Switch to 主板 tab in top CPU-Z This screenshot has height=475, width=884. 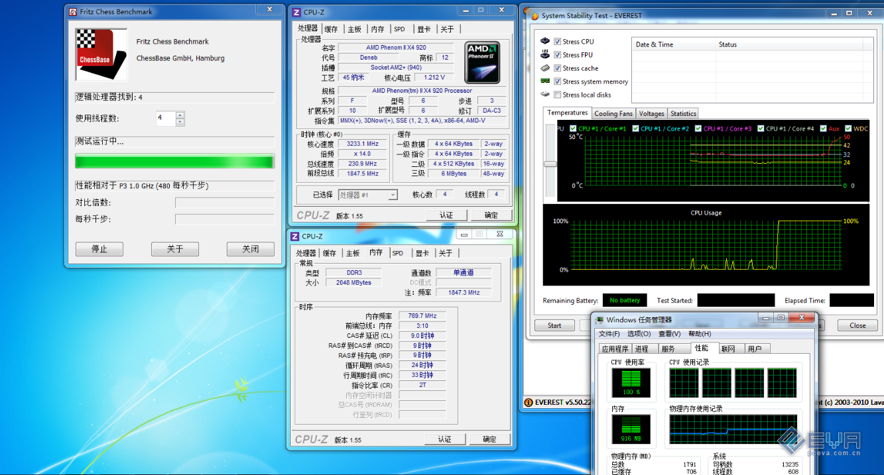point(355,29)
